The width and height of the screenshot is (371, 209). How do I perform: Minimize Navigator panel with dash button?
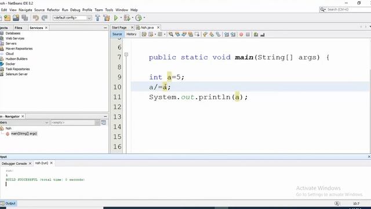106,117
